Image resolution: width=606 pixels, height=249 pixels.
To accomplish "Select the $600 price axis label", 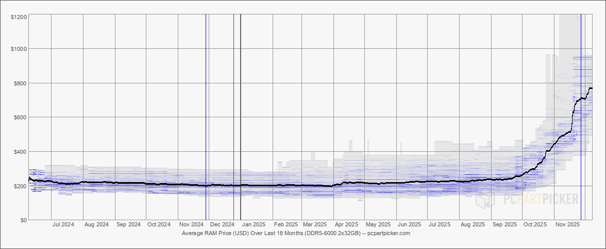I will pos(20,117).
